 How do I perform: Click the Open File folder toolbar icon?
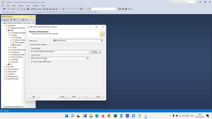click(22, 9)
